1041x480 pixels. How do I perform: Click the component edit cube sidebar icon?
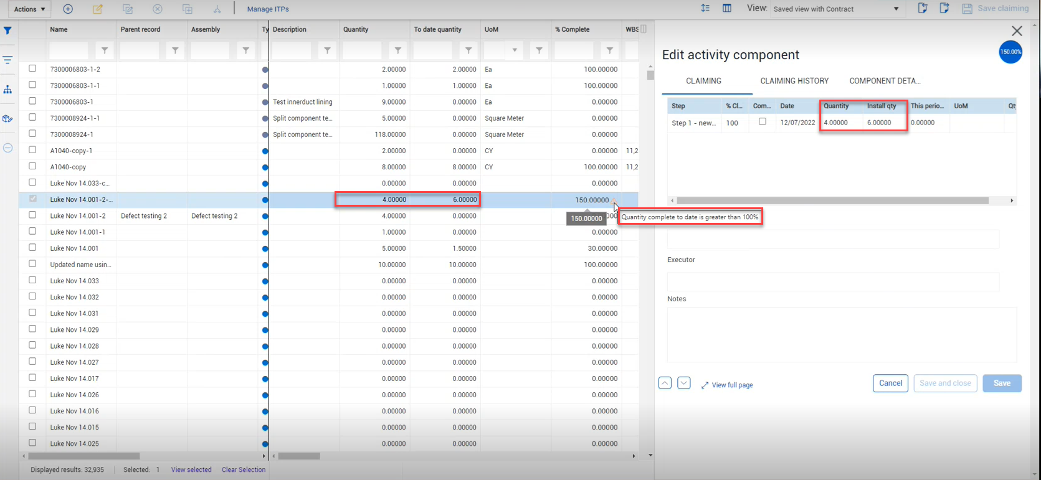tap(7, 119)
